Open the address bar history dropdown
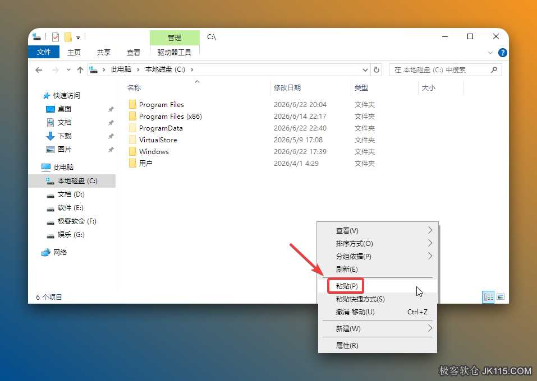Screen dimensions: 537x381 coord(365,70)
